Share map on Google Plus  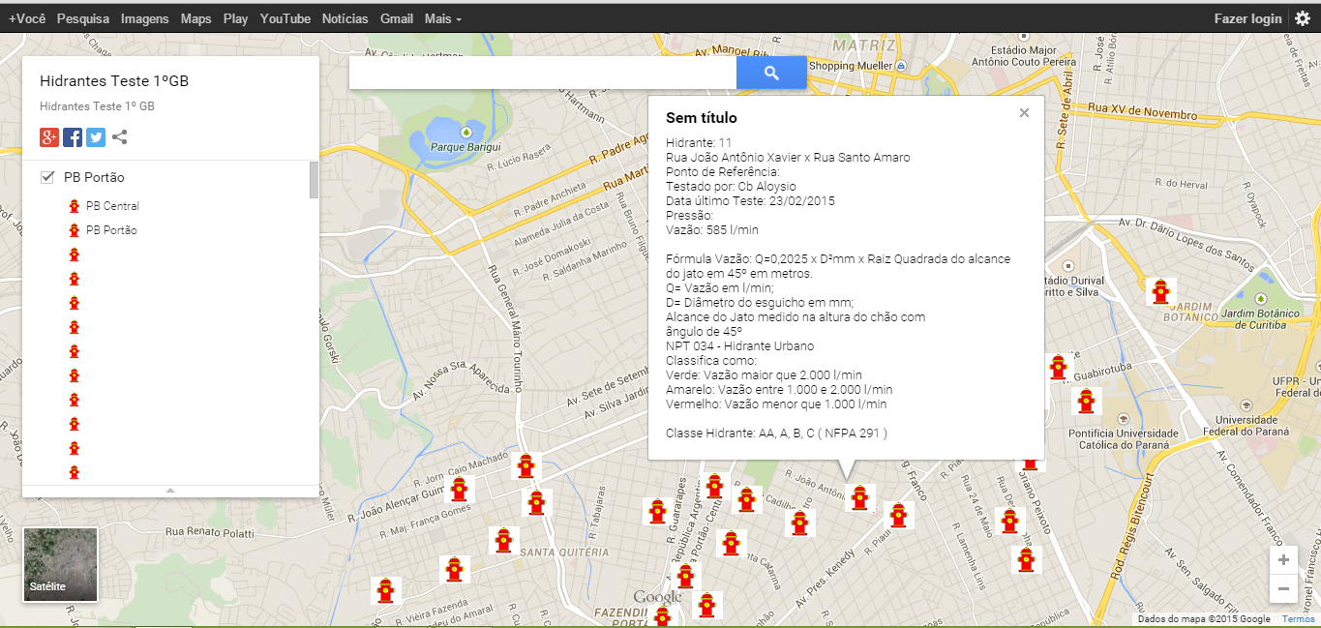49,137
